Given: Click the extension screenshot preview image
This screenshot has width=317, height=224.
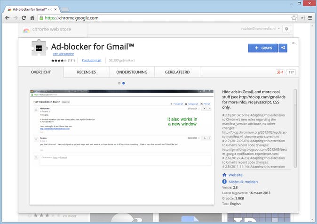Looking at the screenshot, I should point(122,147).
